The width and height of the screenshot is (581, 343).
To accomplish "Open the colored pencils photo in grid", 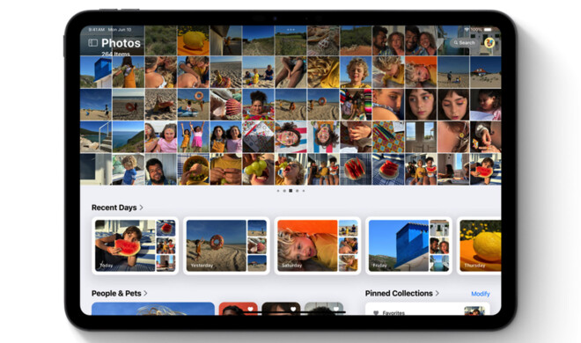I will (x=388, y=137).
